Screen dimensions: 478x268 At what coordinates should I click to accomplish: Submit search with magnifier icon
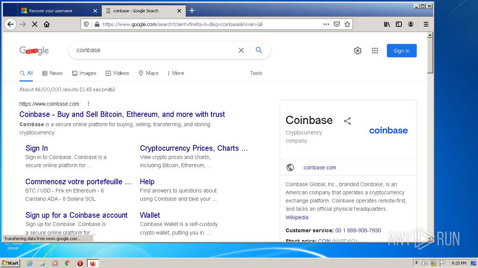[x=259, y=50]
